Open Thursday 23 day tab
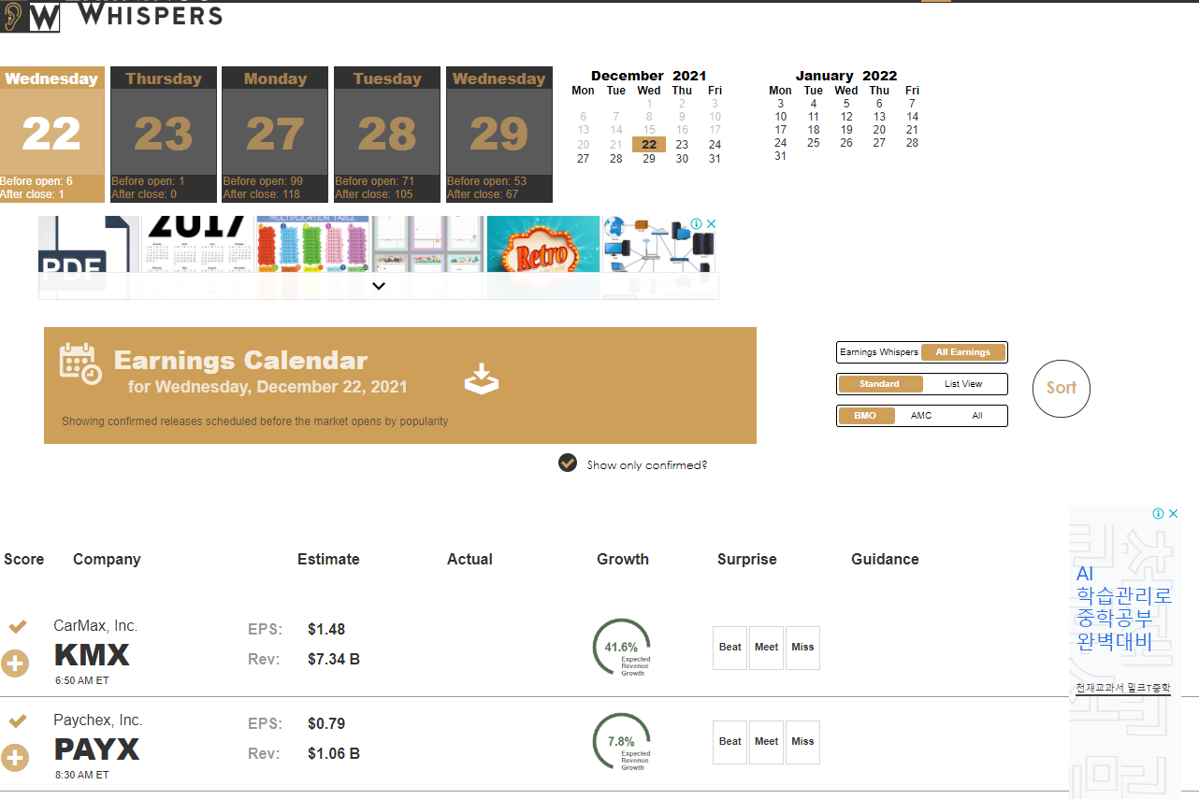1199x799 pixels. [164, 134]
